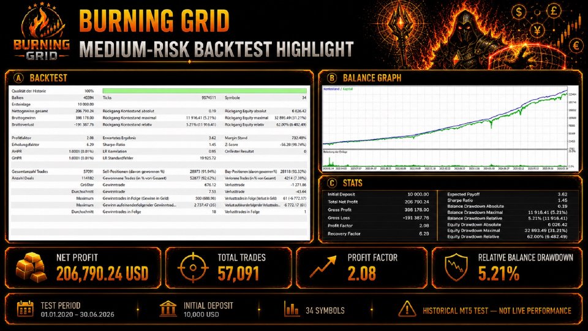Click the Balance Drawdown Maximal row
The image size is (588, 331).
507,213
